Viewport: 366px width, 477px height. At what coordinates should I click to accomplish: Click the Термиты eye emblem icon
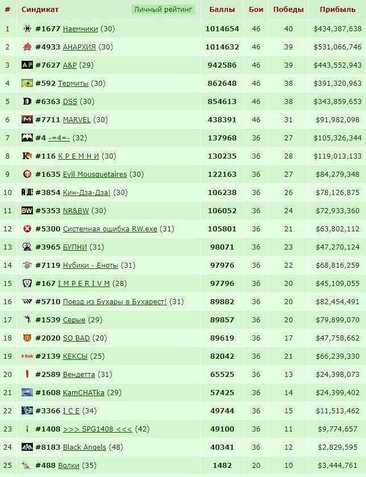[x=27, y=83]
